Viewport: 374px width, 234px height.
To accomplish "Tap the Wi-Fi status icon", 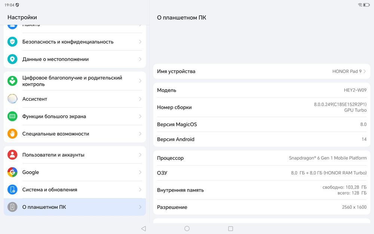I will [x=360, y=5].
